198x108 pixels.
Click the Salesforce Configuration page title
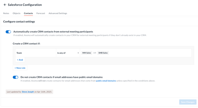[x=25, y=5]
